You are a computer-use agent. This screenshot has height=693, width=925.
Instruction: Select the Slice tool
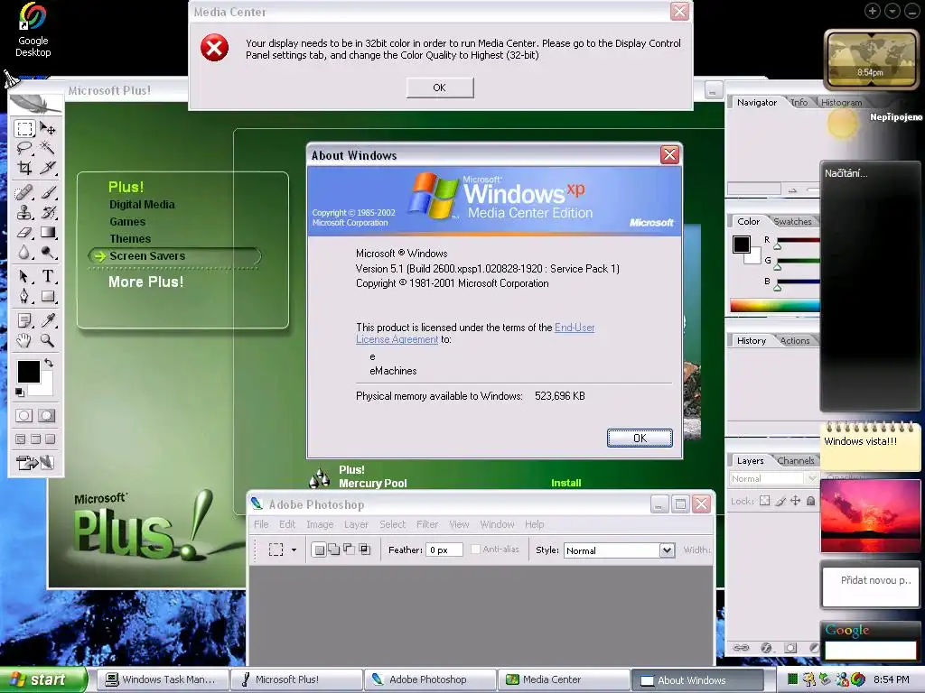point(48,167)
